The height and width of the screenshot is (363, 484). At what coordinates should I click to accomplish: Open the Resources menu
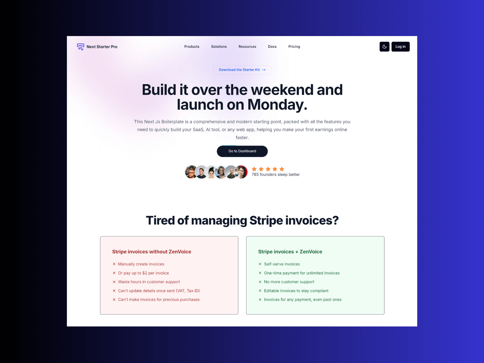(247, 47)
